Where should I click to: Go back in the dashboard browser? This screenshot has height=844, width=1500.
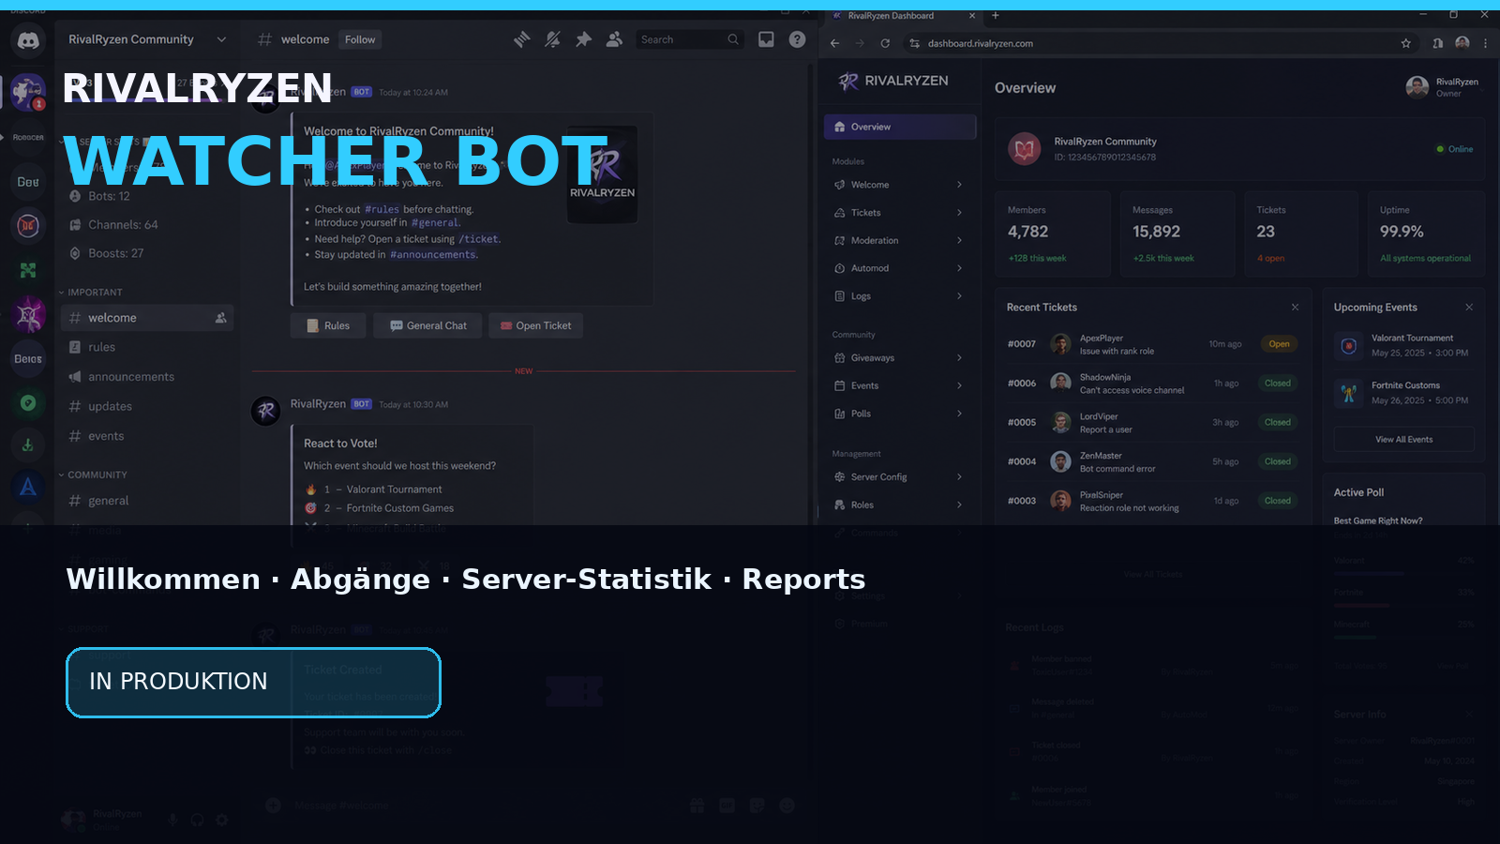834,43
